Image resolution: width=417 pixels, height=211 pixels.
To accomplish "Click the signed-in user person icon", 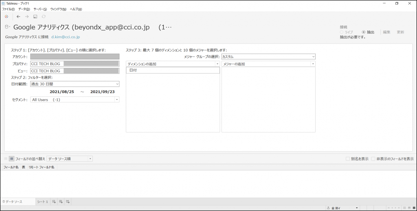I will [x=329, y=208].
